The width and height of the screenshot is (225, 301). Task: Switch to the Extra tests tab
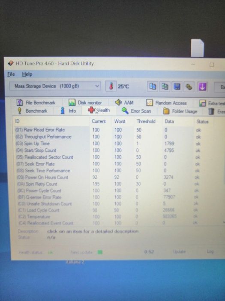(211, 103)
